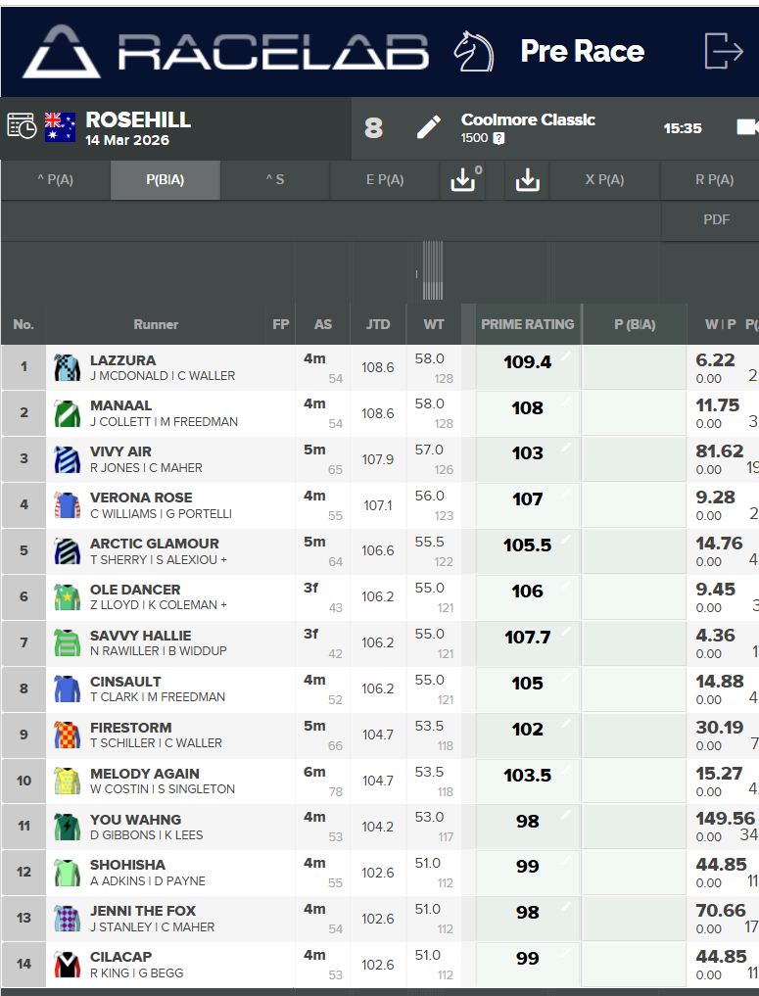Switch to the X P(A) tab
759x996 pixels.
point(604,180)
